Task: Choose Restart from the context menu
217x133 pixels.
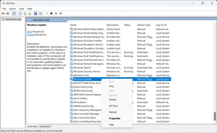Action: (113, 100)
